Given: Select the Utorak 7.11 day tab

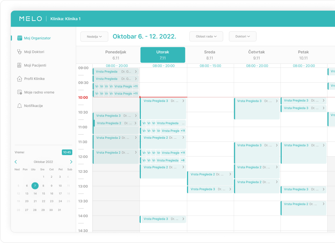Looking at the screenshot, I should (x=163, y=55).
